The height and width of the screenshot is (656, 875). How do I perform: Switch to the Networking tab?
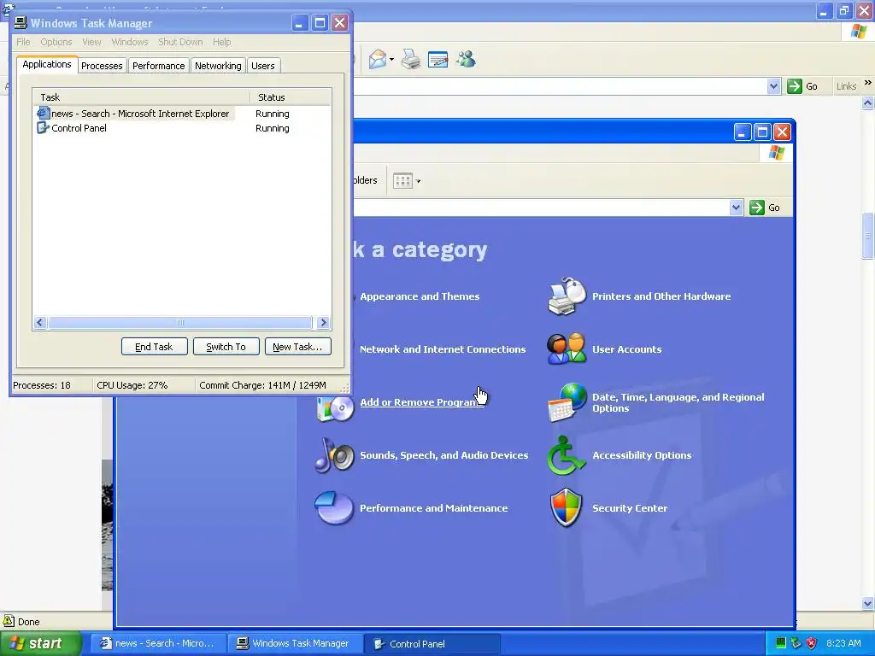click(218, 66)
